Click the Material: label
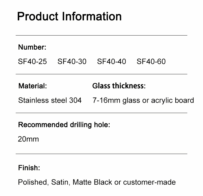This screenshot has width=203, height=196. click(33, 86)
